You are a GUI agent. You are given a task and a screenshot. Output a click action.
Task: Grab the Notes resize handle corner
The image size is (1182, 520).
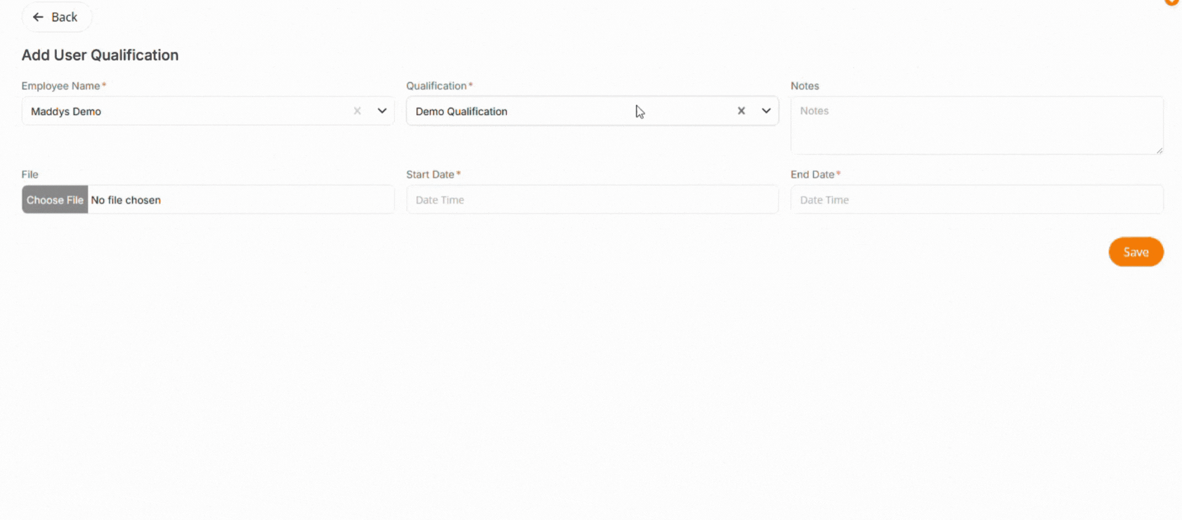[x=1159, y=150]
